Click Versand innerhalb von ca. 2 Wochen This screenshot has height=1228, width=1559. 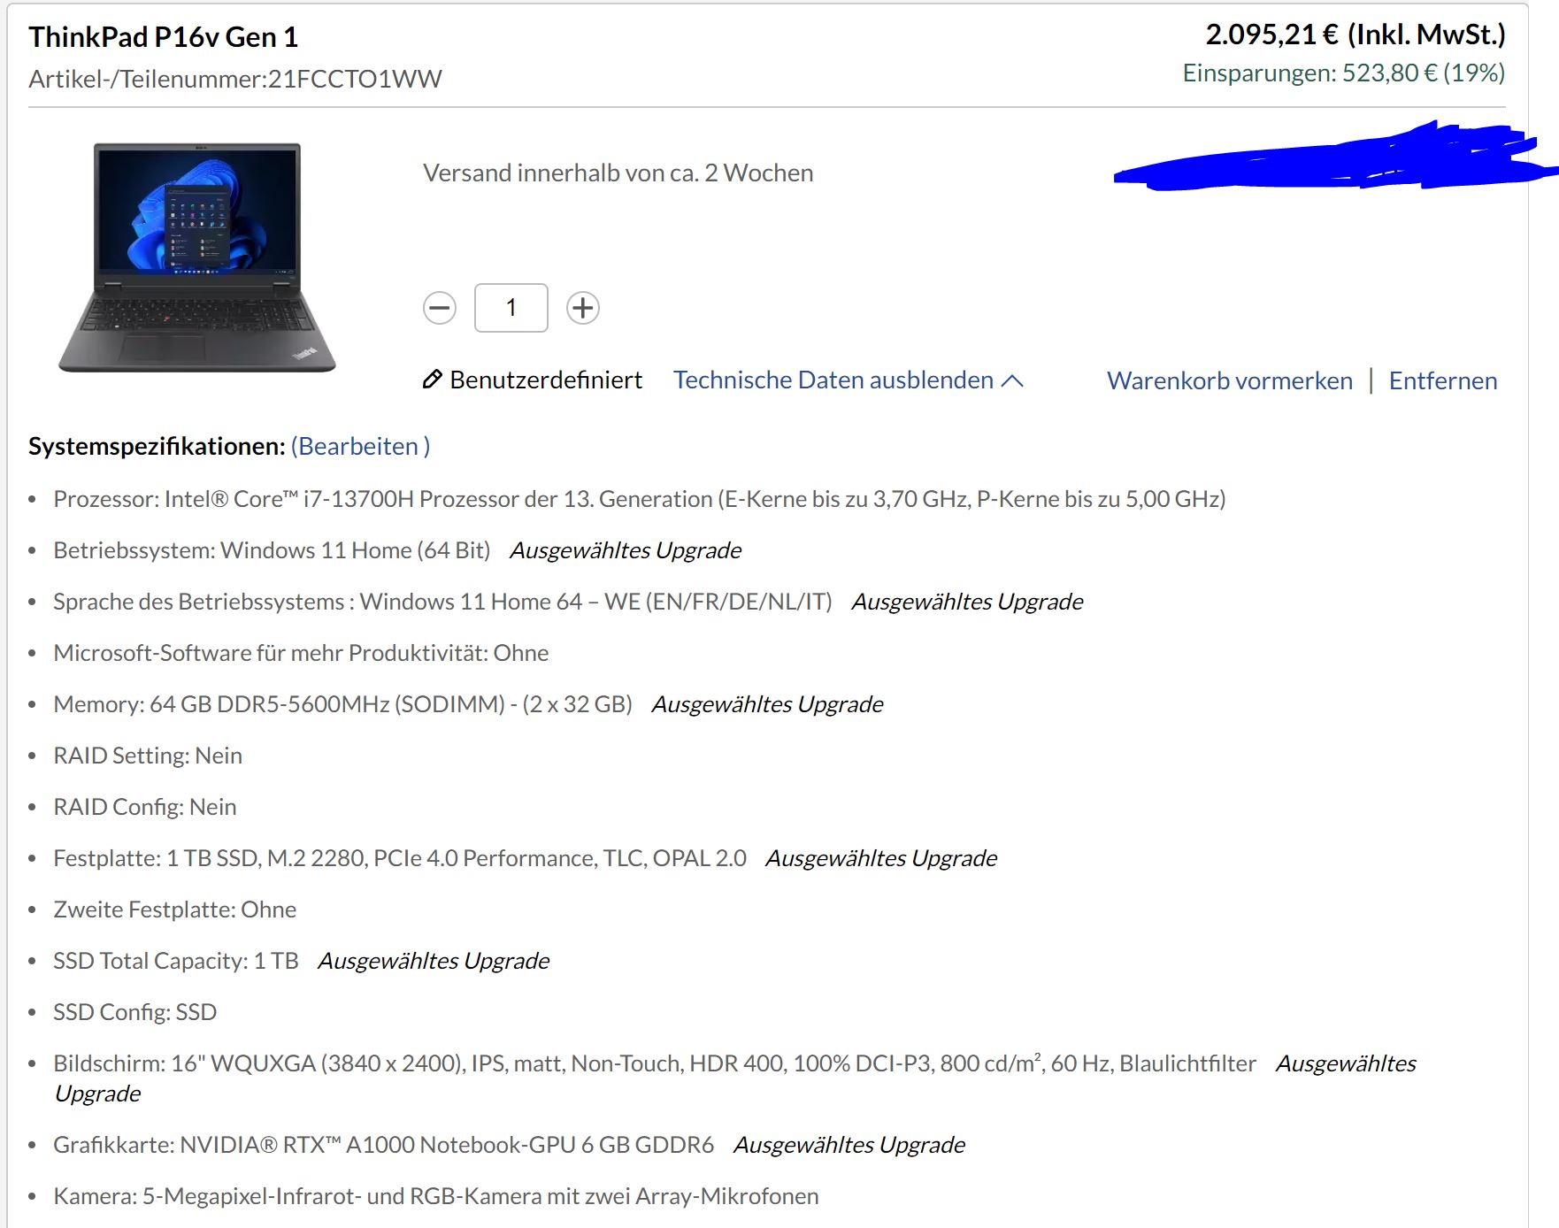click(x=618, y=173)
